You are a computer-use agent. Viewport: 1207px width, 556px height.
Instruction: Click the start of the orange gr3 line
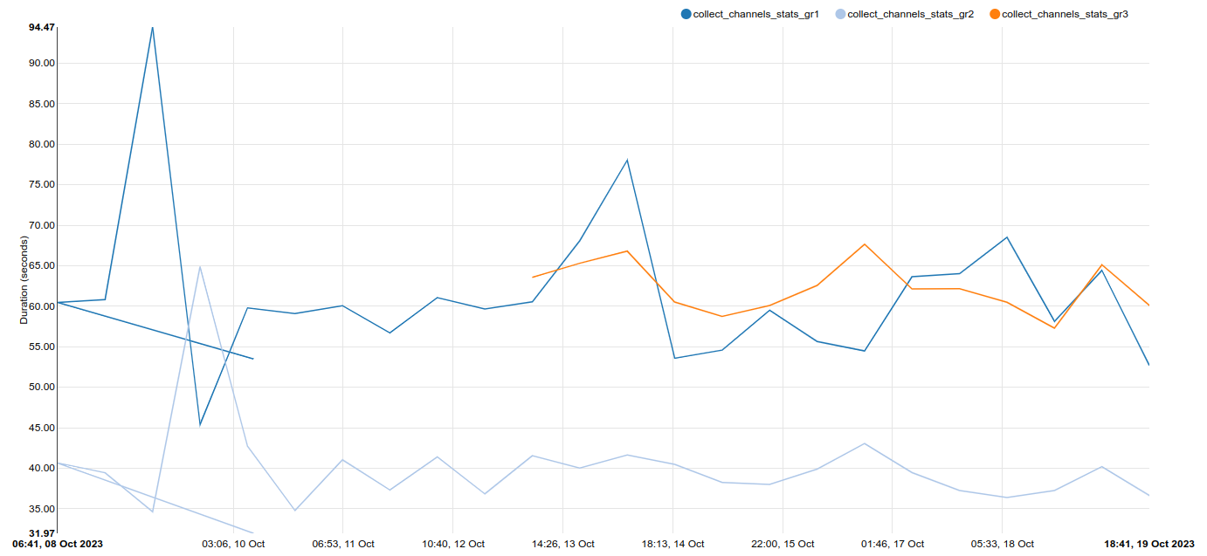(x=533, y=277)
